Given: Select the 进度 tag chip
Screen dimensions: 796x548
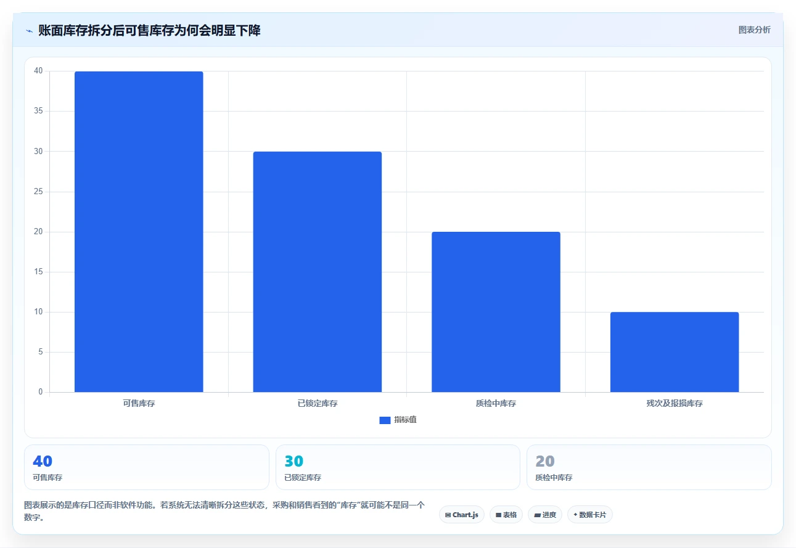Looking at the screenshot, I should 545,515.
